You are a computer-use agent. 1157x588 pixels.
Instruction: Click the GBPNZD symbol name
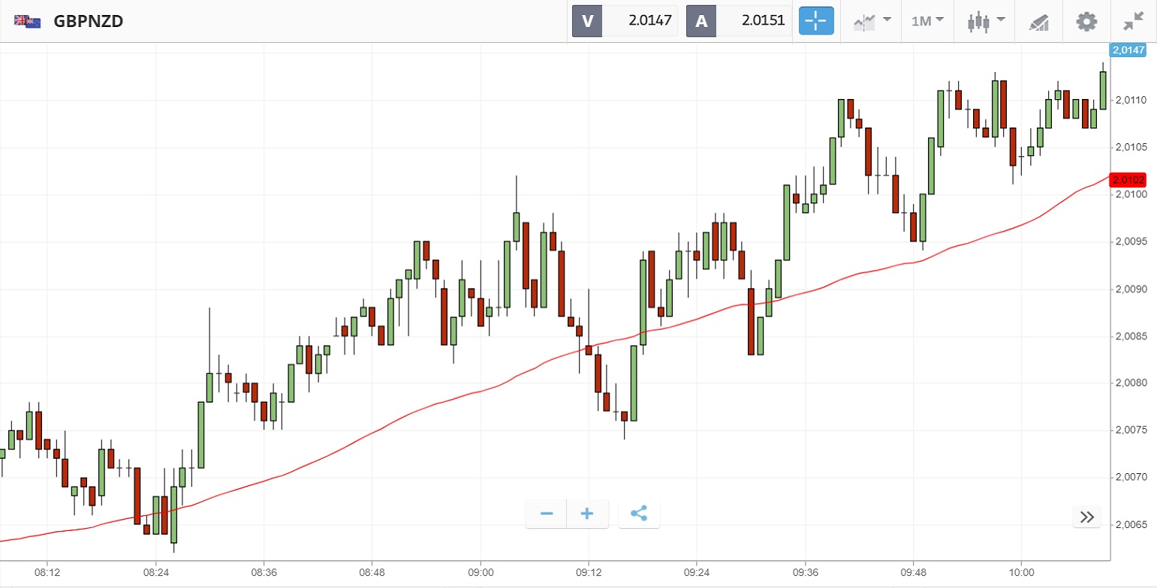coord(89,21)
